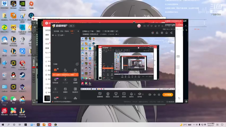The height and width of the screenshot is (127, 226).
Task: Close the orange 多人连麦 tooltip
Action: pyautogui.click(x=77, y=75)
